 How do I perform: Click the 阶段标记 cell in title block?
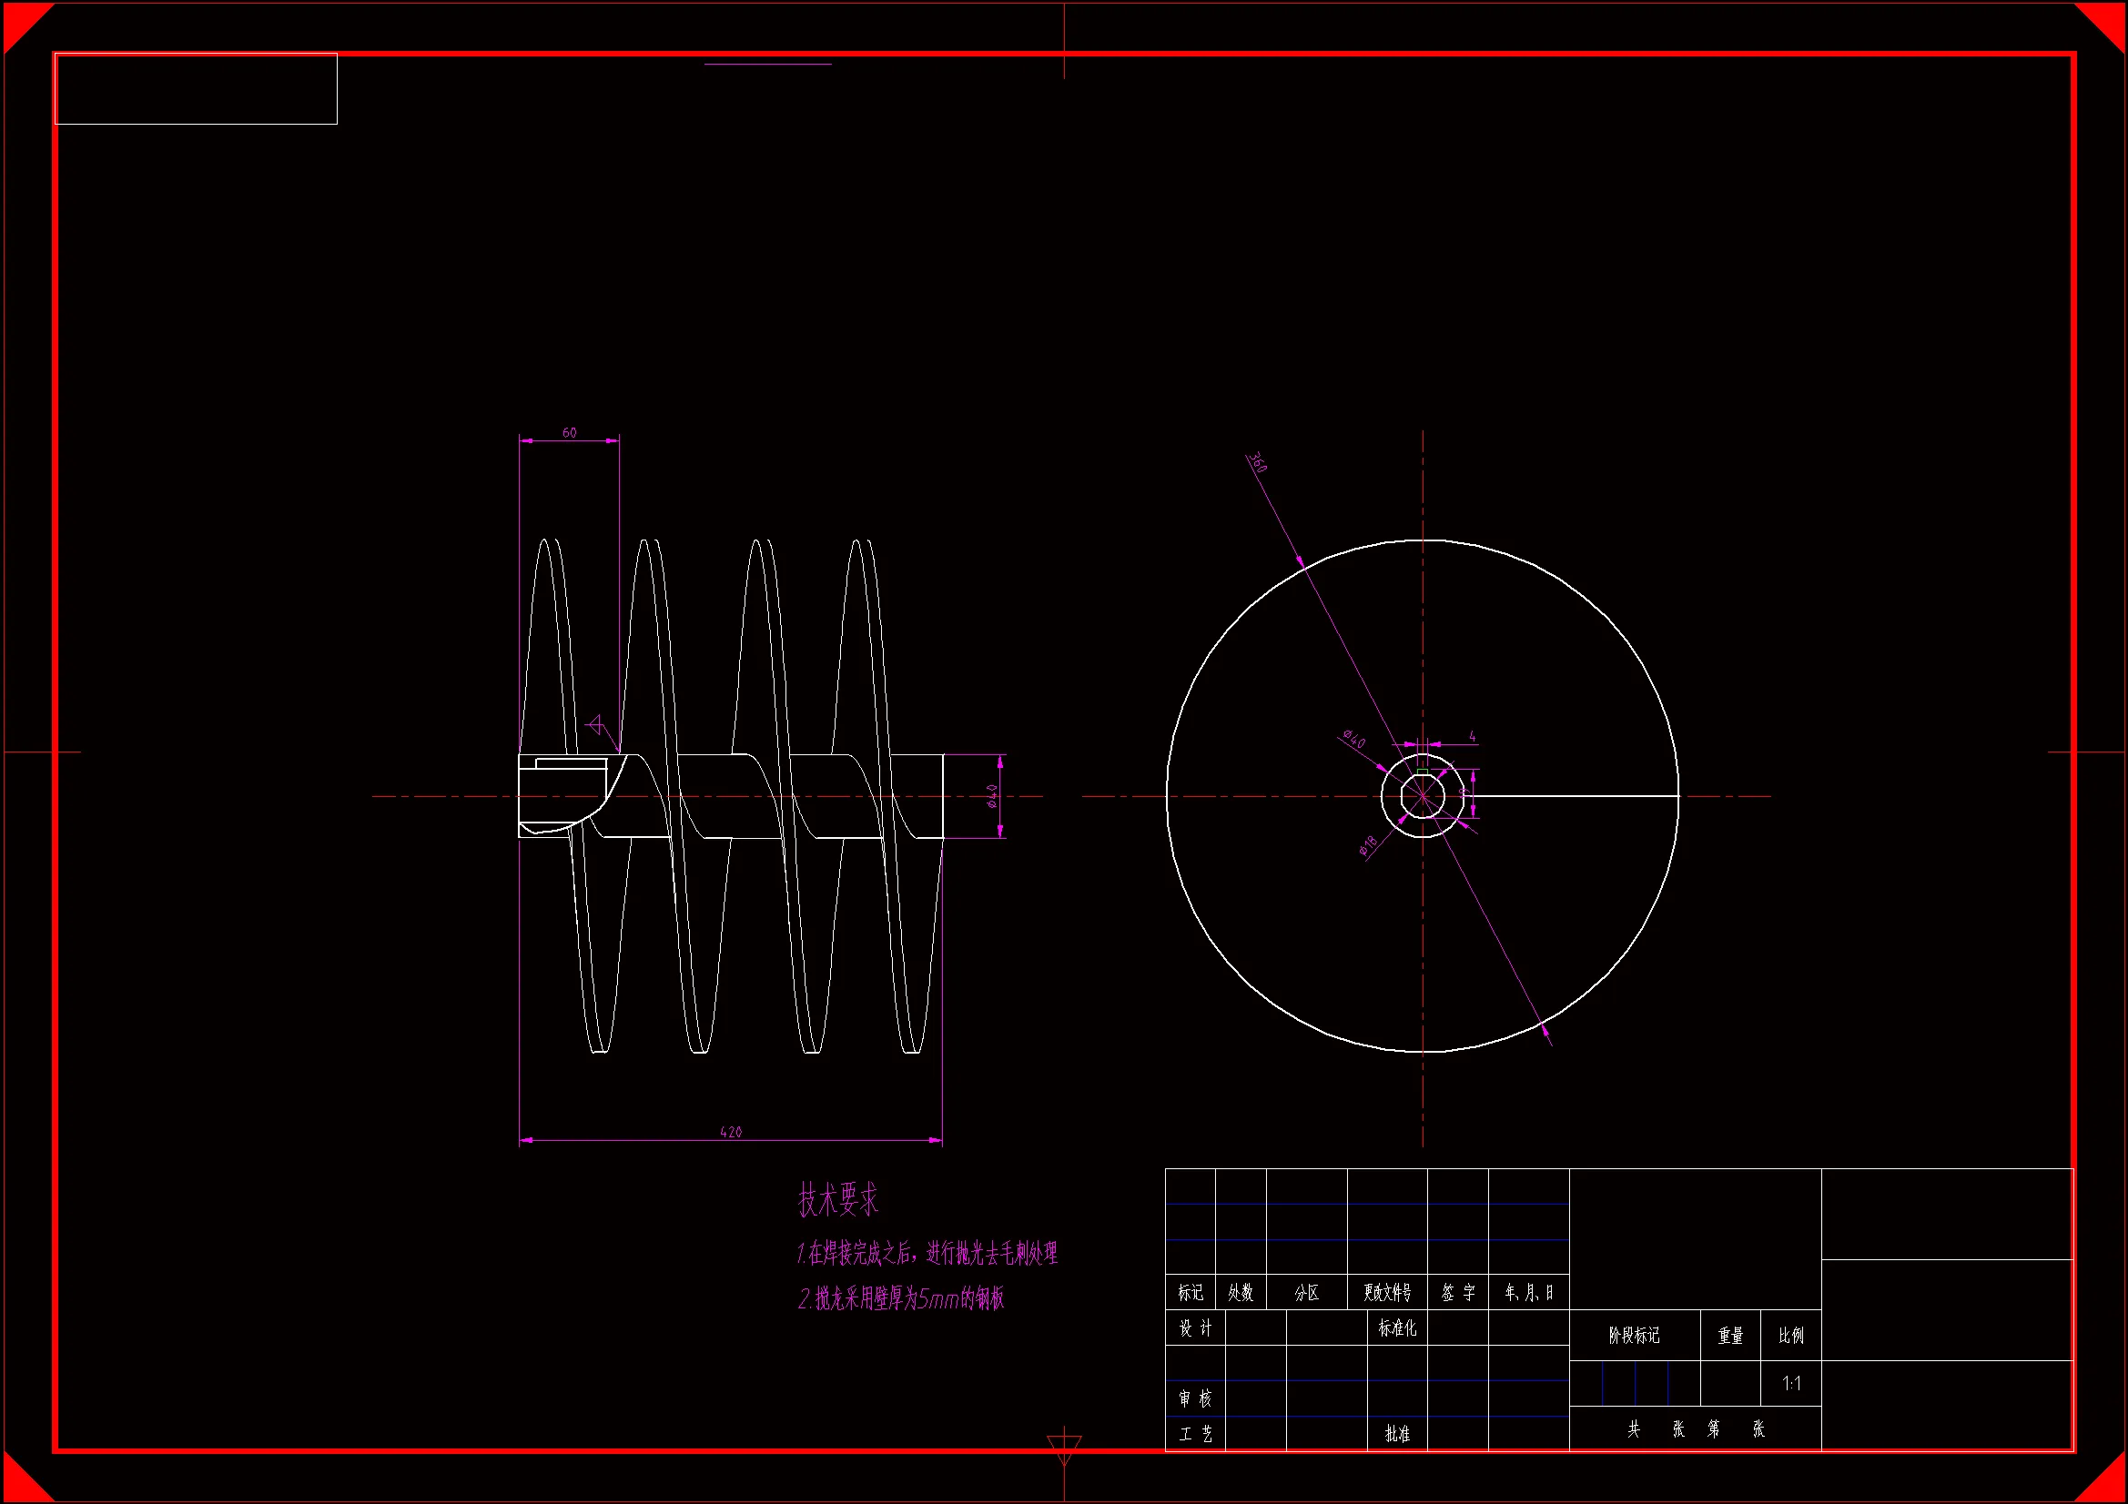coord(1634,1336)
